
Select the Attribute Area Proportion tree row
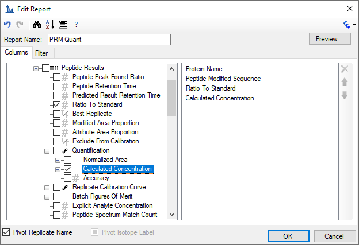coord(105,132)
